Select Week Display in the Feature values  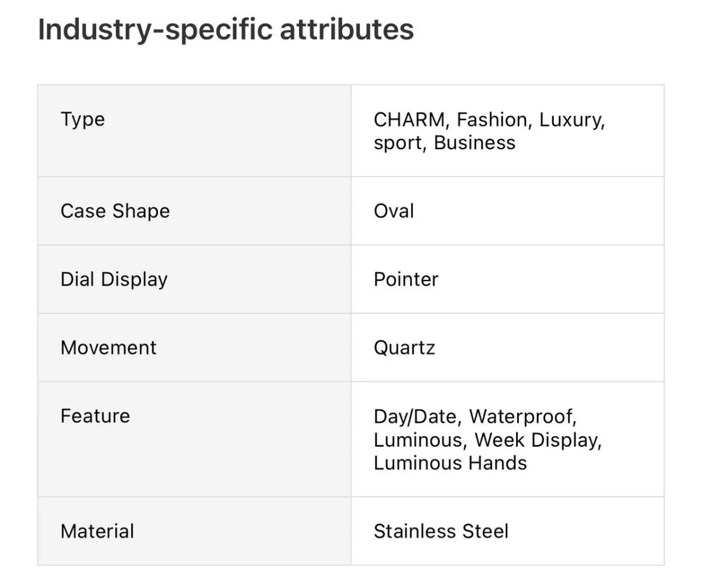click(x=536, y=440)
